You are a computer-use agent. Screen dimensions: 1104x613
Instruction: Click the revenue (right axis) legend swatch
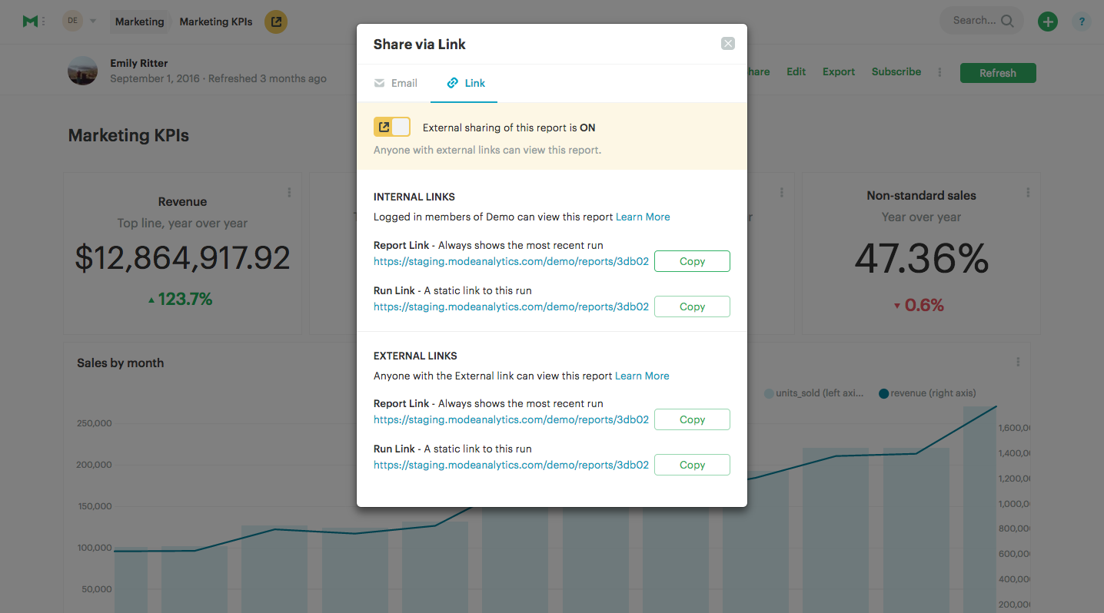tap(883, 393)
